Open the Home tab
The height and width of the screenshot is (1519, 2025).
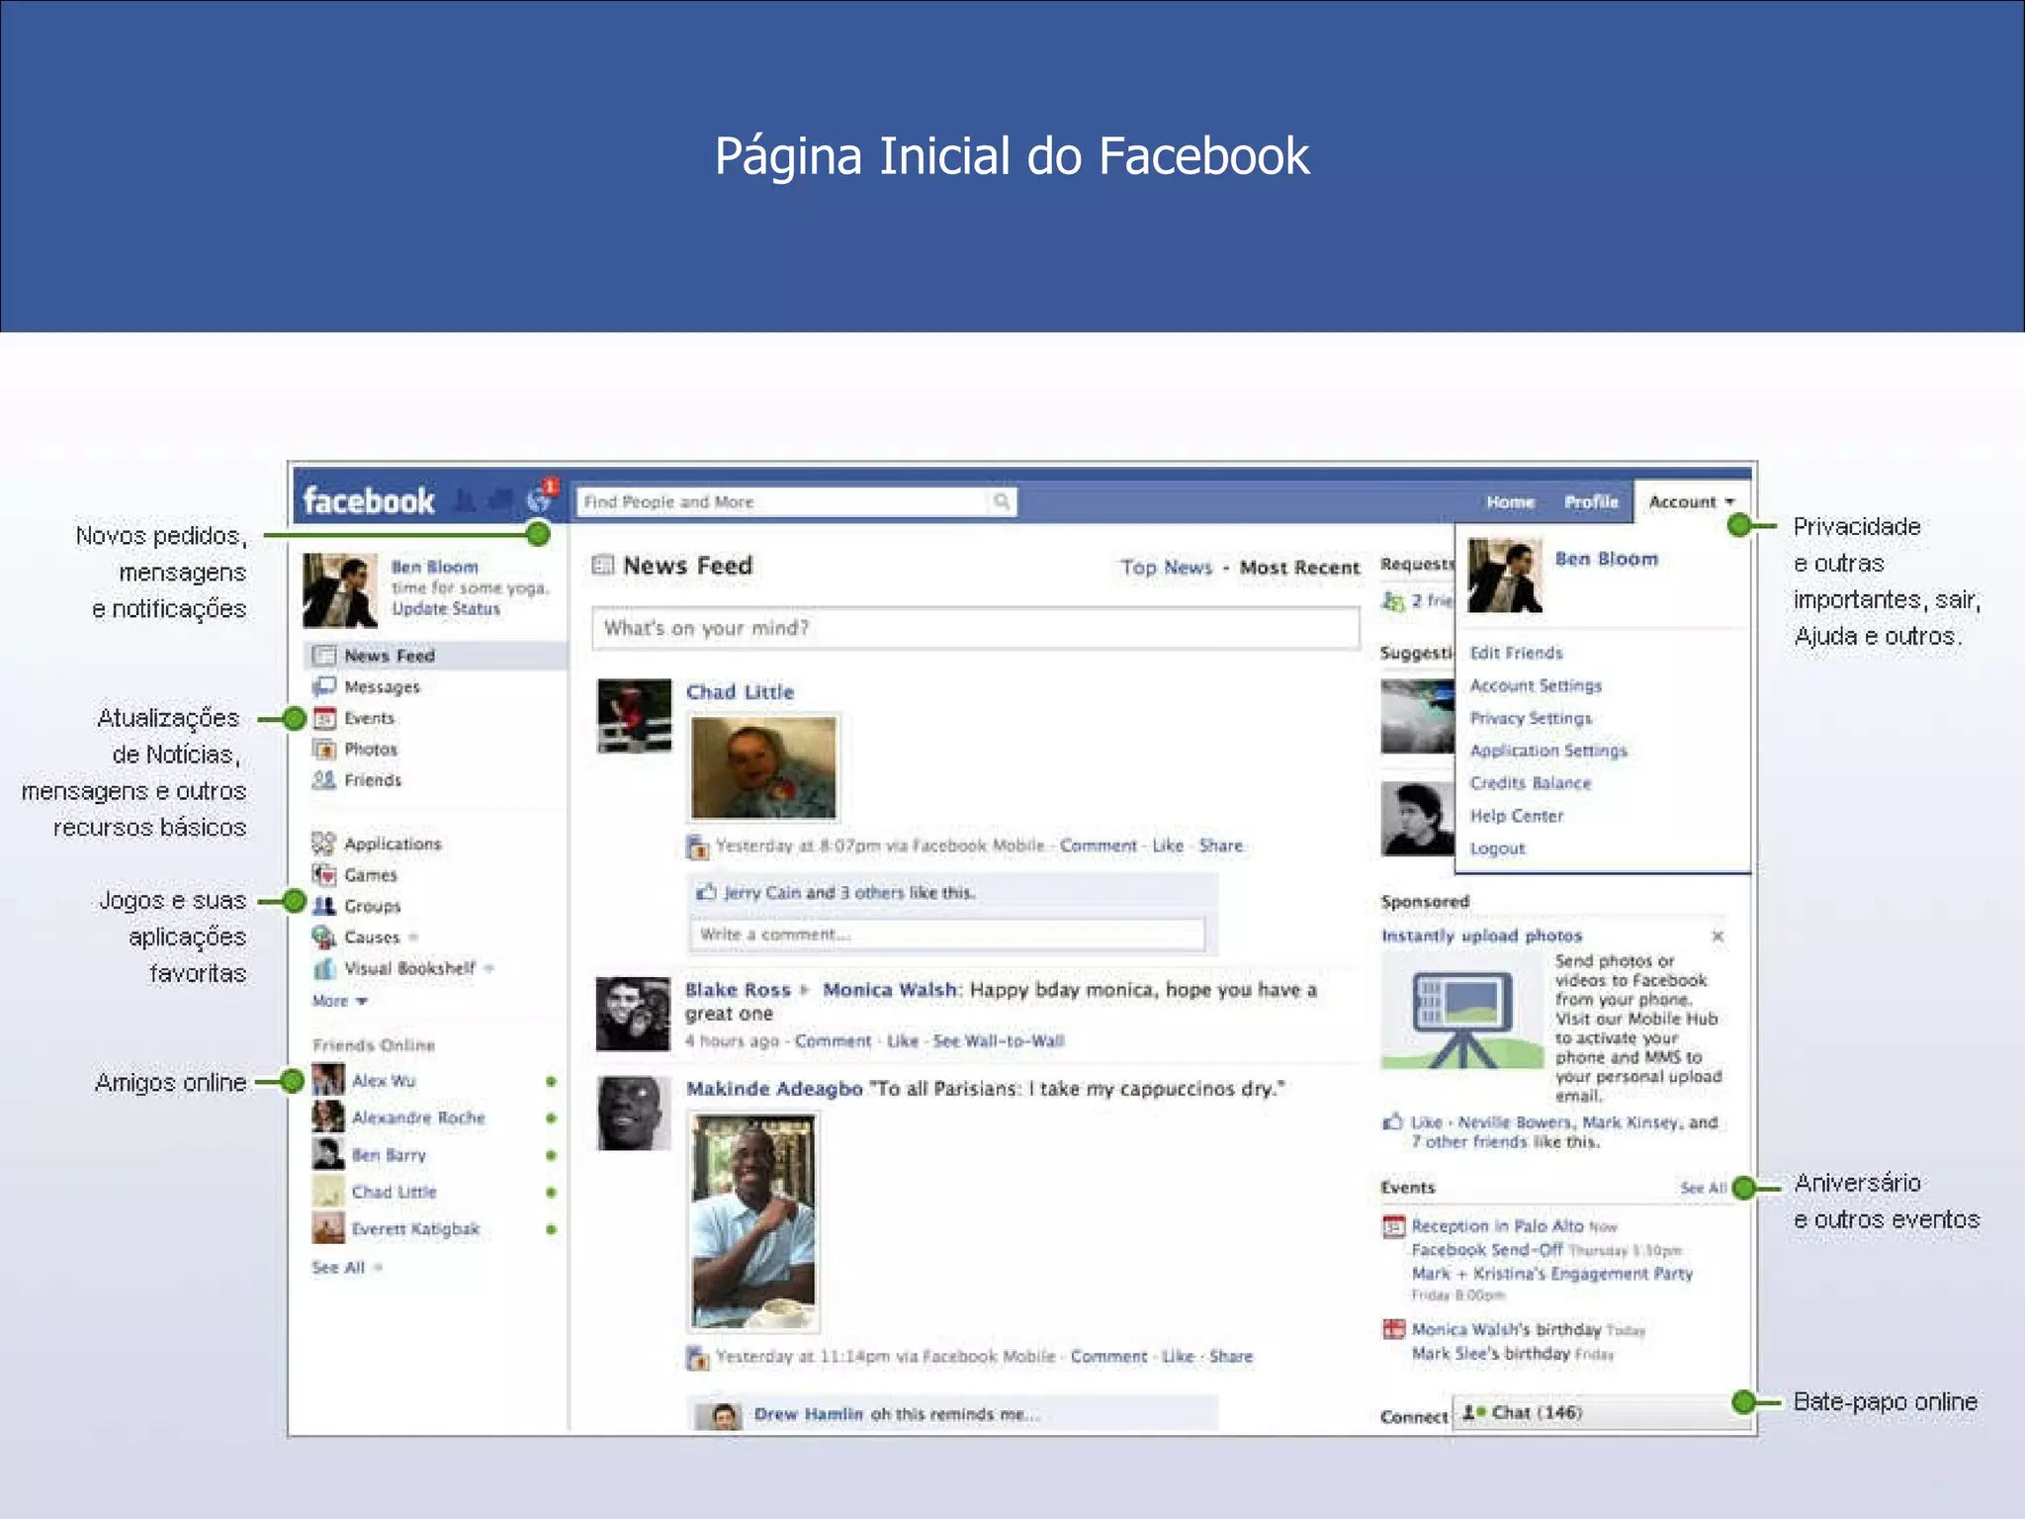click(1510, 502)
